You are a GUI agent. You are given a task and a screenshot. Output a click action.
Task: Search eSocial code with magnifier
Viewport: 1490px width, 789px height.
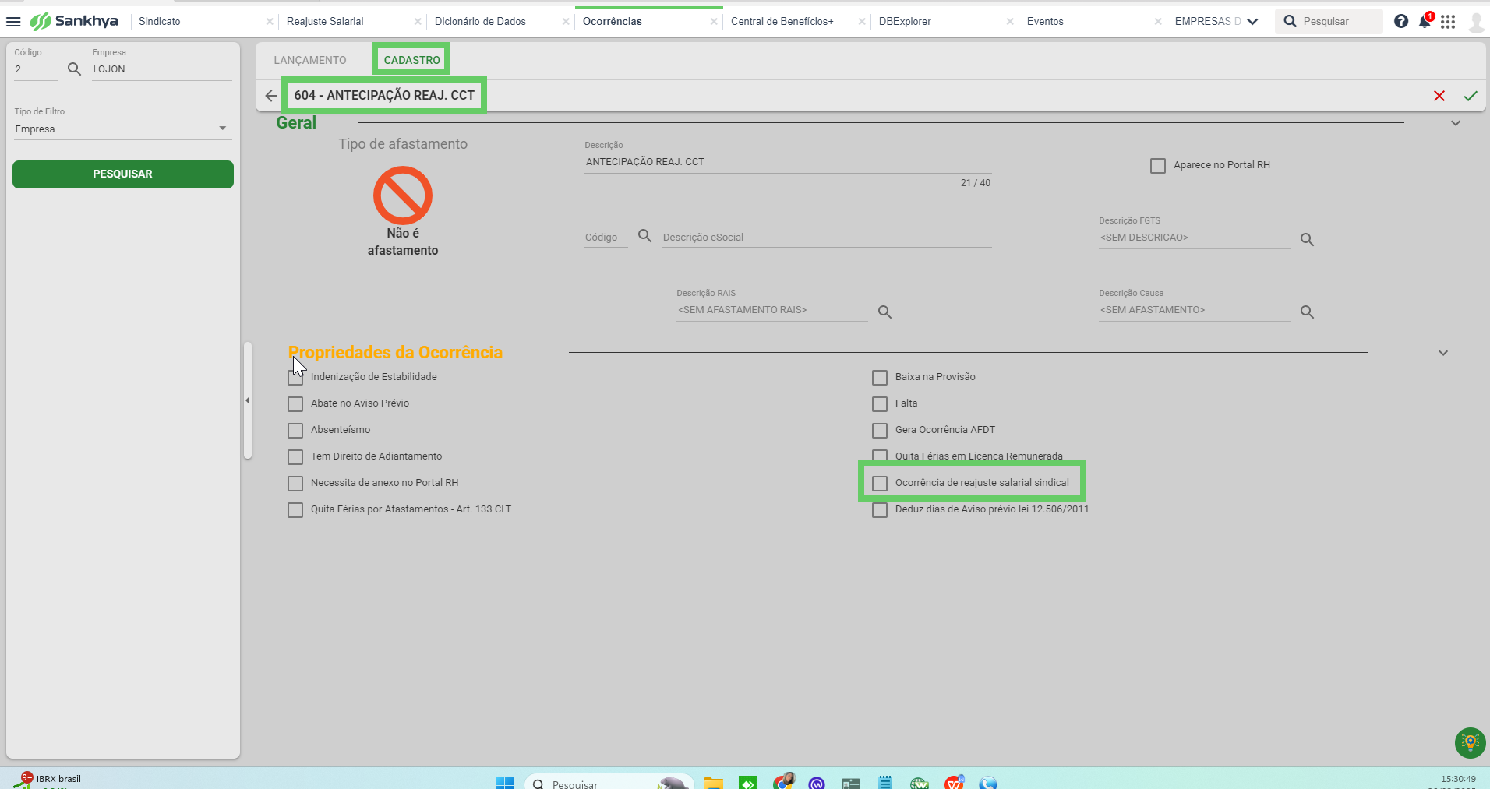tap(644, 235)
